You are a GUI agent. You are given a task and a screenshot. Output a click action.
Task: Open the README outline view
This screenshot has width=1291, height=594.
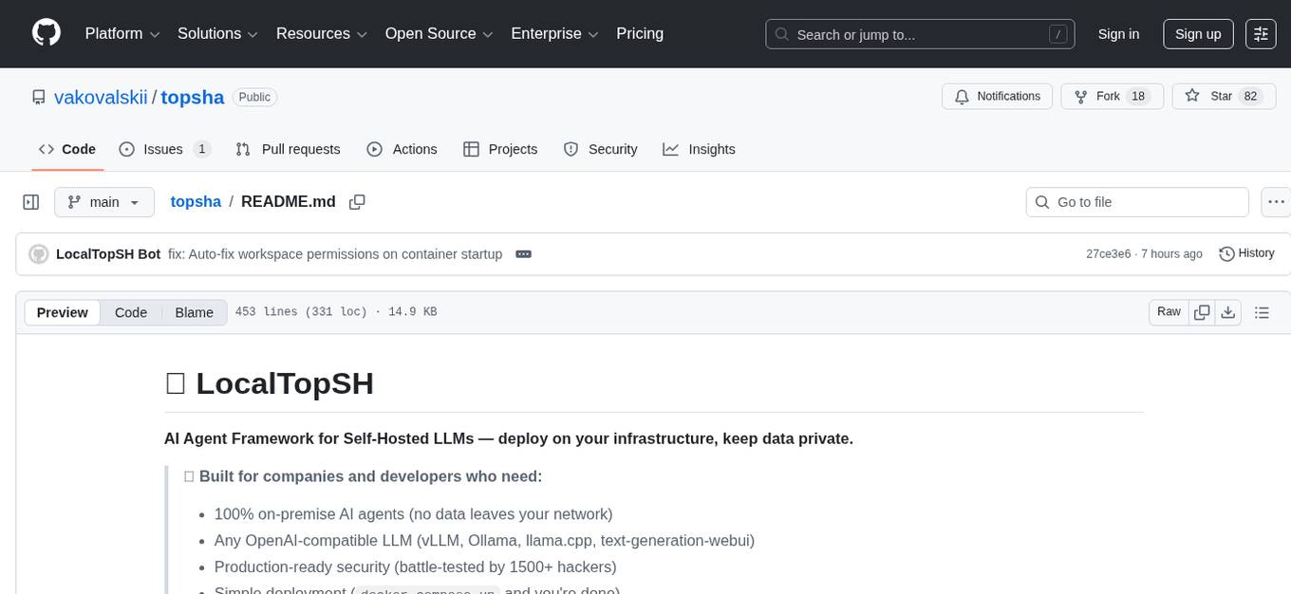[x=1263, y=311]
